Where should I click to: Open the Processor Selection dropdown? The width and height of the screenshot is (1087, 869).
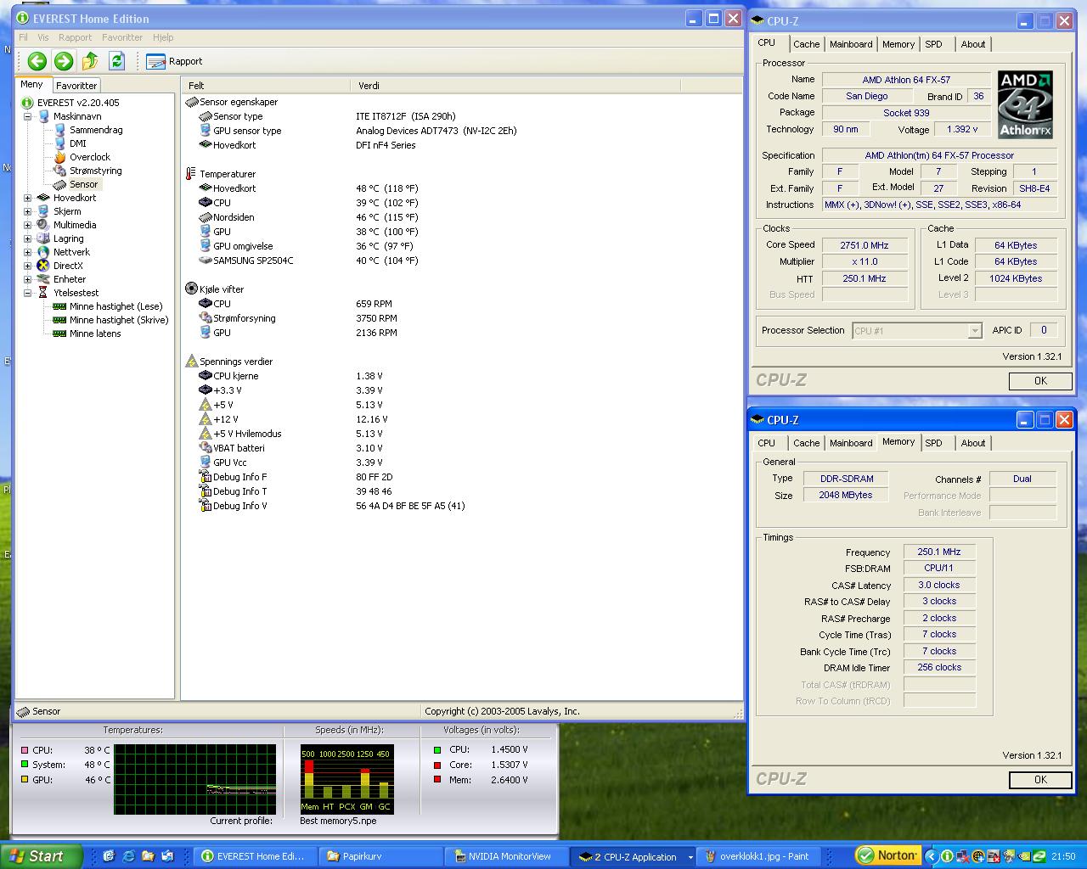pyautogui.click(x=917, y=331)
